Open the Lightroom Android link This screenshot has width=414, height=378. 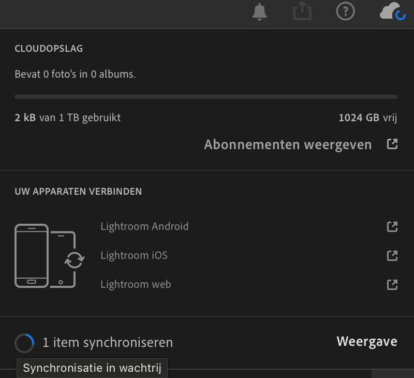pyautogui.click(x=144, y=226)
